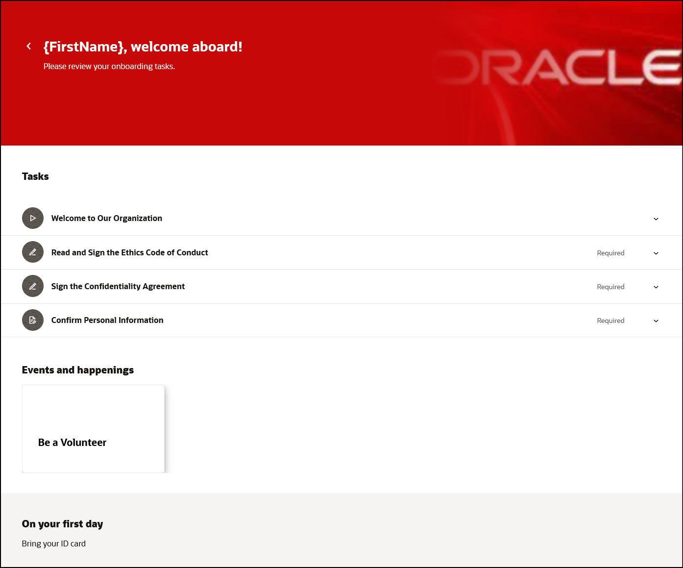Click the Welcome to Our Organization title
683x568 pixels.
tap(107, 218)
